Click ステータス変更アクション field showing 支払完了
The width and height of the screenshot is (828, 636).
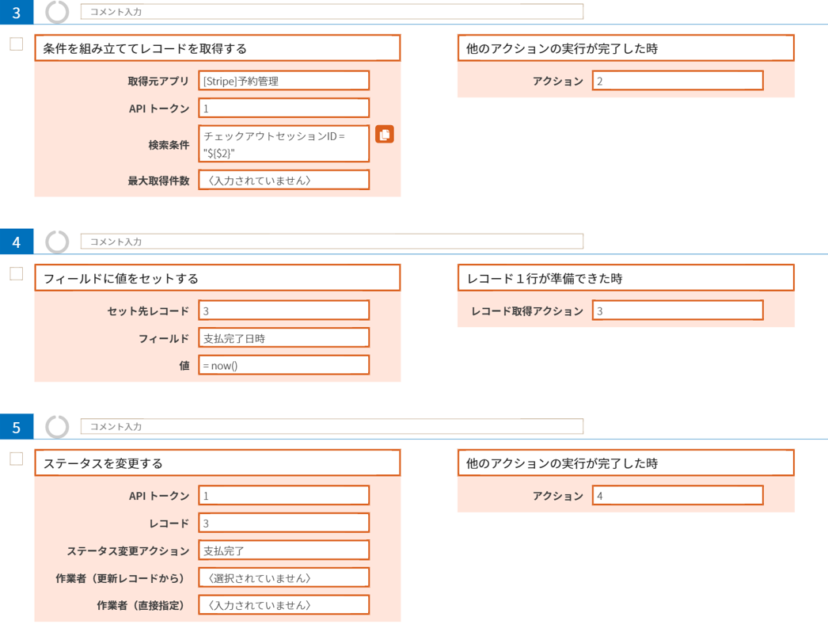(x=283, y=550)
